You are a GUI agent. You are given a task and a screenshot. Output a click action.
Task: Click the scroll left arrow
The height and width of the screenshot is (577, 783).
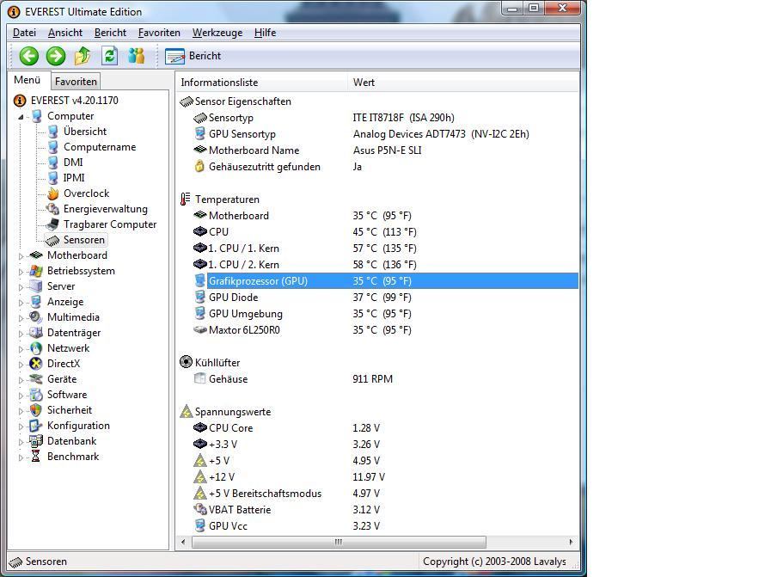click(184, 542)
